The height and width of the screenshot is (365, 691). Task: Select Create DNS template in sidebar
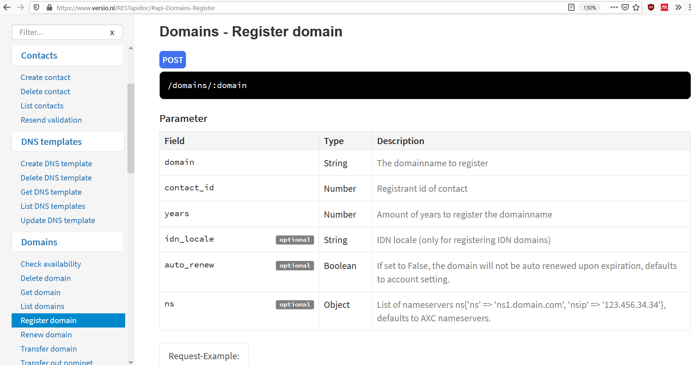coord(56,163)
